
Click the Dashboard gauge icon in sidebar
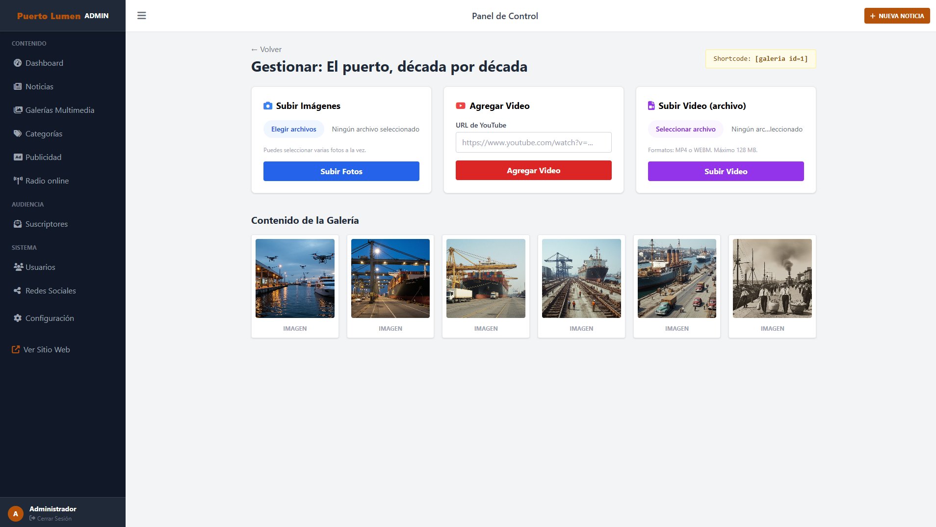coord(18,63)
